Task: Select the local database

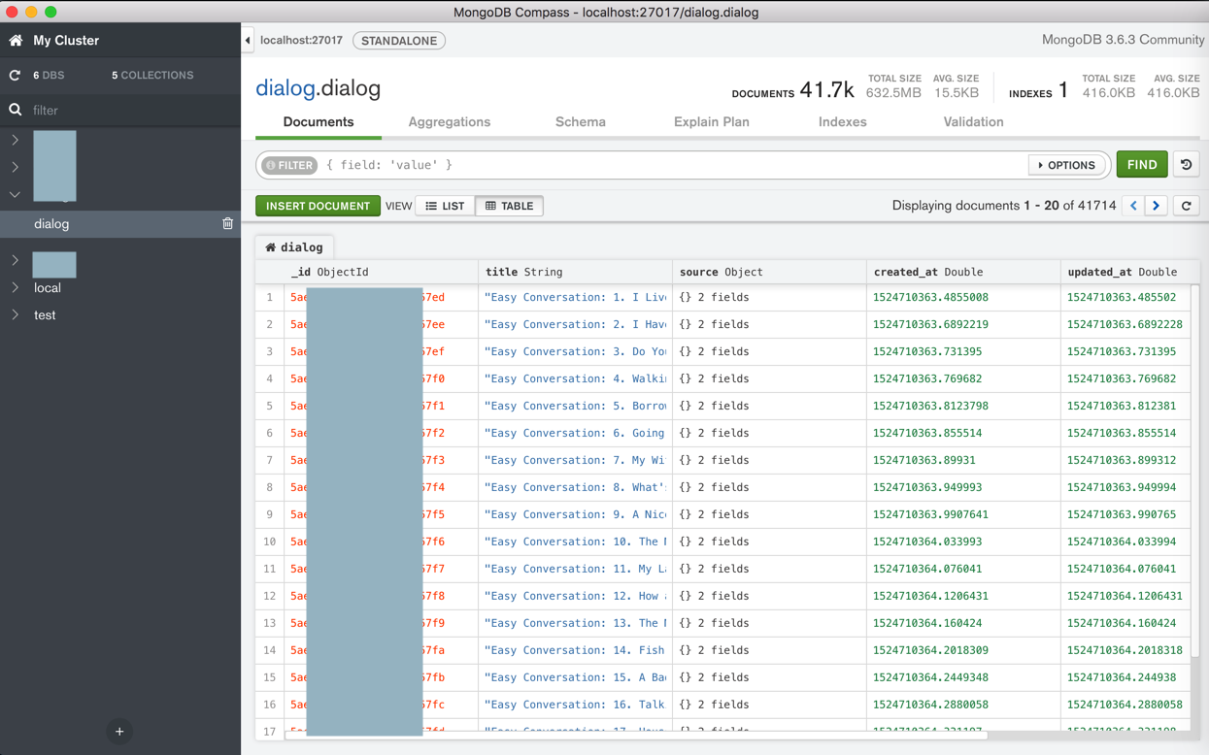Action: click(x=47, y=287)
